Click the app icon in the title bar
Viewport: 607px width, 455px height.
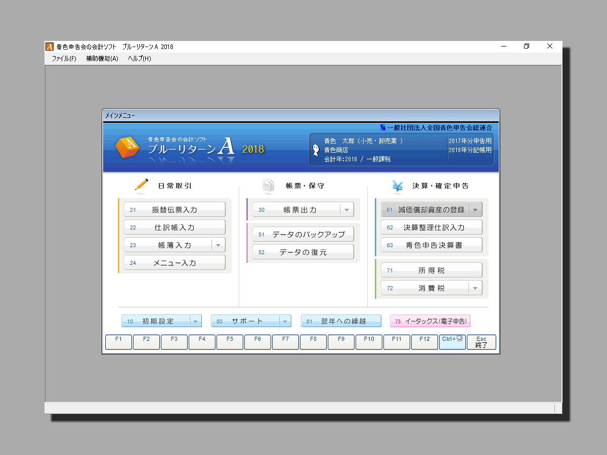pos(50,47)
